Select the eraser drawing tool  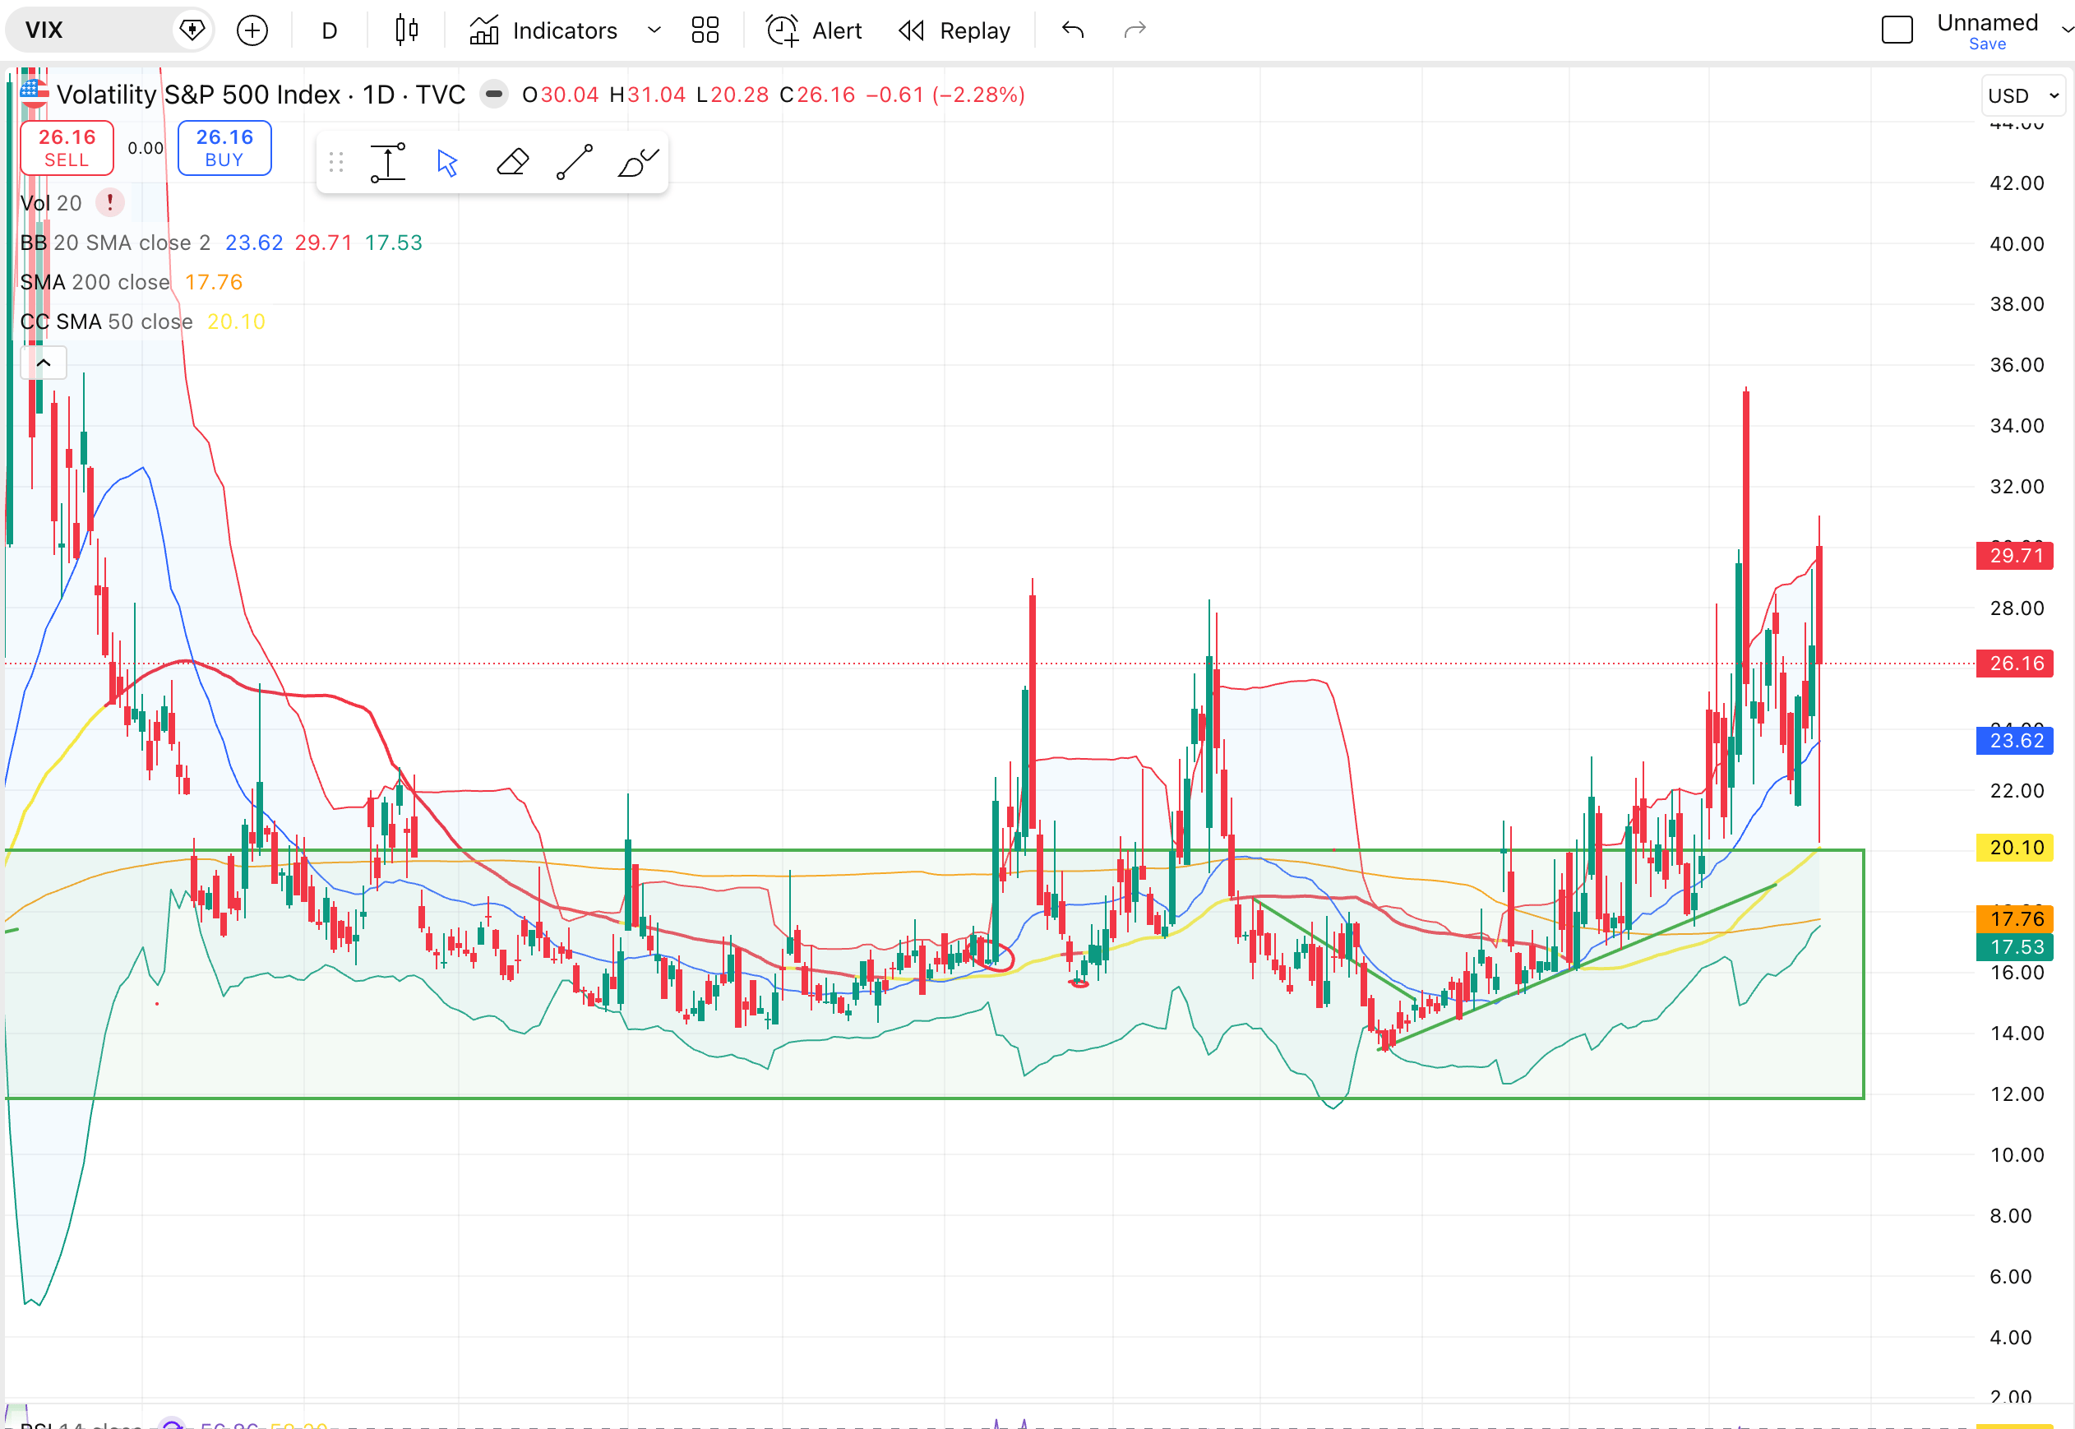click(x=512, y=162)
